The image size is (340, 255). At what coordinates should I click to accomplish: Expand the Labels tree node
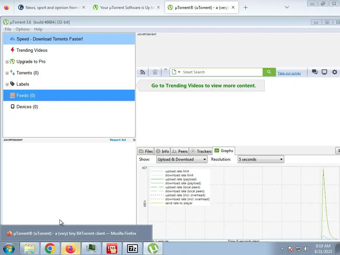pyautogui.click(x=7, y=84)
